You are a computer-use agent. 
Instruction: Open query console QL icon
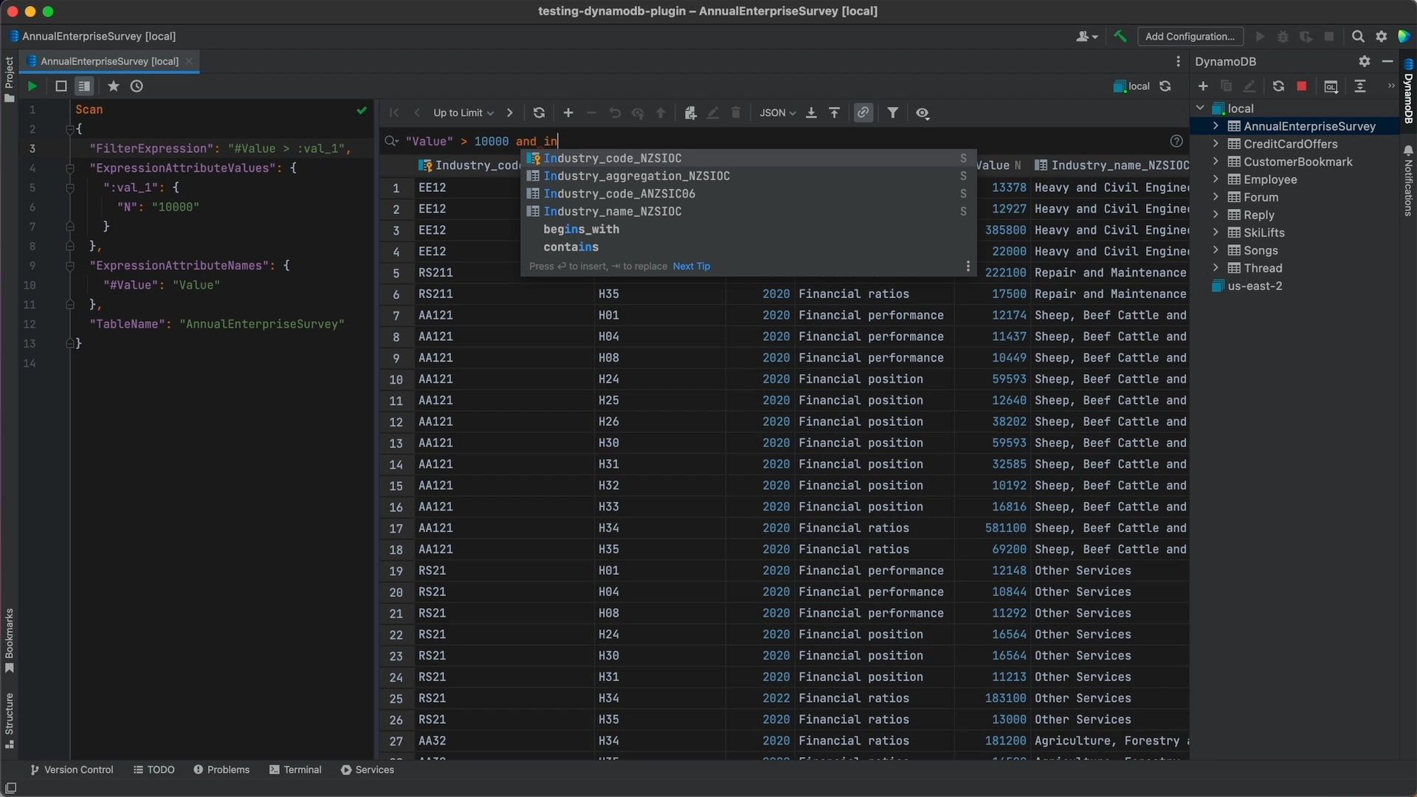point(1331,86)
